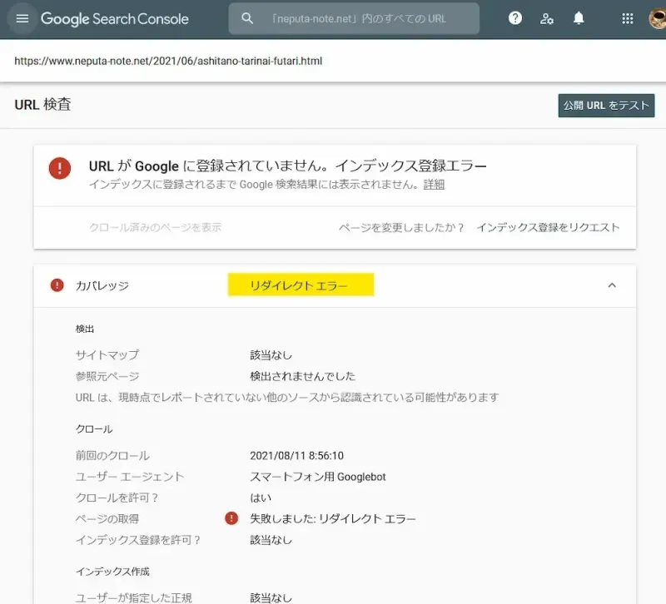Open the Google apps grid launcher
The width and height of the screenshot is (666, 604).
(627, 17)
